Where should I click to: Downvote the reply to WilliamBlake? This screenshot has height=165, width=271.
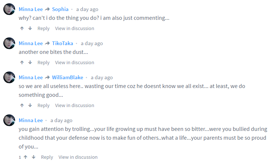(30, 106)
